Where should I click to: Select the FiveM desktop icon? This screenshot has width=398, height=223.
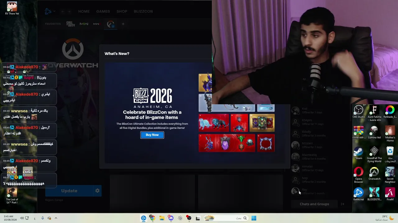[x=390, y=195]
